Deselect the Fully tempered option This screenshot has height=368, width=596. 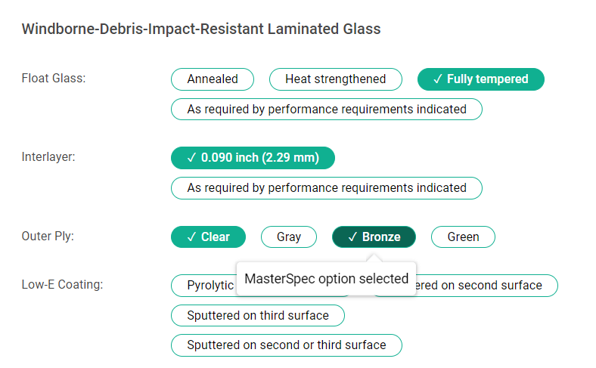pyautogui.click(x=480, y=79)
